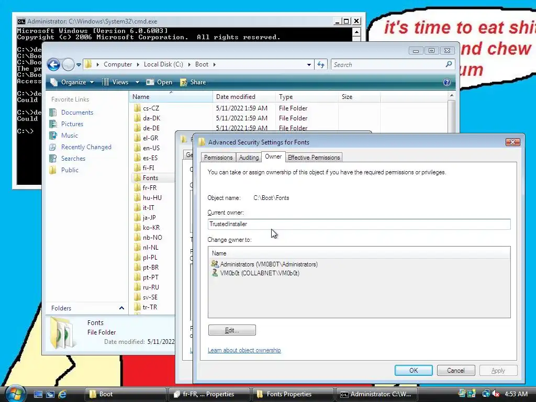Open the recent pages dropdown beside Forward

79,64
